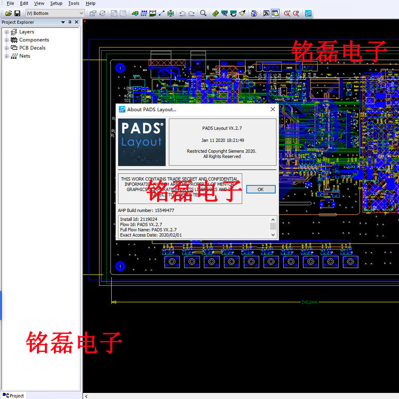Select the Layers item in the tree
399x399 pixels.
point(26,32)
